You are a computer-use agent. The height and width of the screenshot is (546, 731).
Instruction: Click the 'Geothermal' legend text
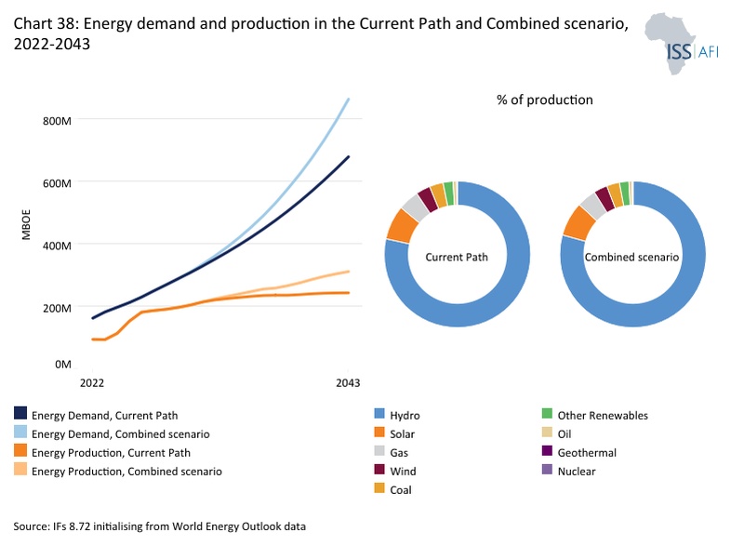[587, 453]
